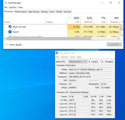The height and width of the screenshot is (120, 125).
Task: Click Core #0 temperature 53°C reading
Action: (x=79, y=104)
